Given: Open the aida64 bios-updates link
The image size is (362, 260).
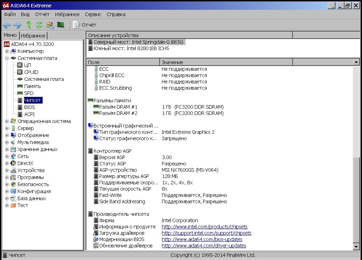Looking at the screenshot, I should pos(201,239).
